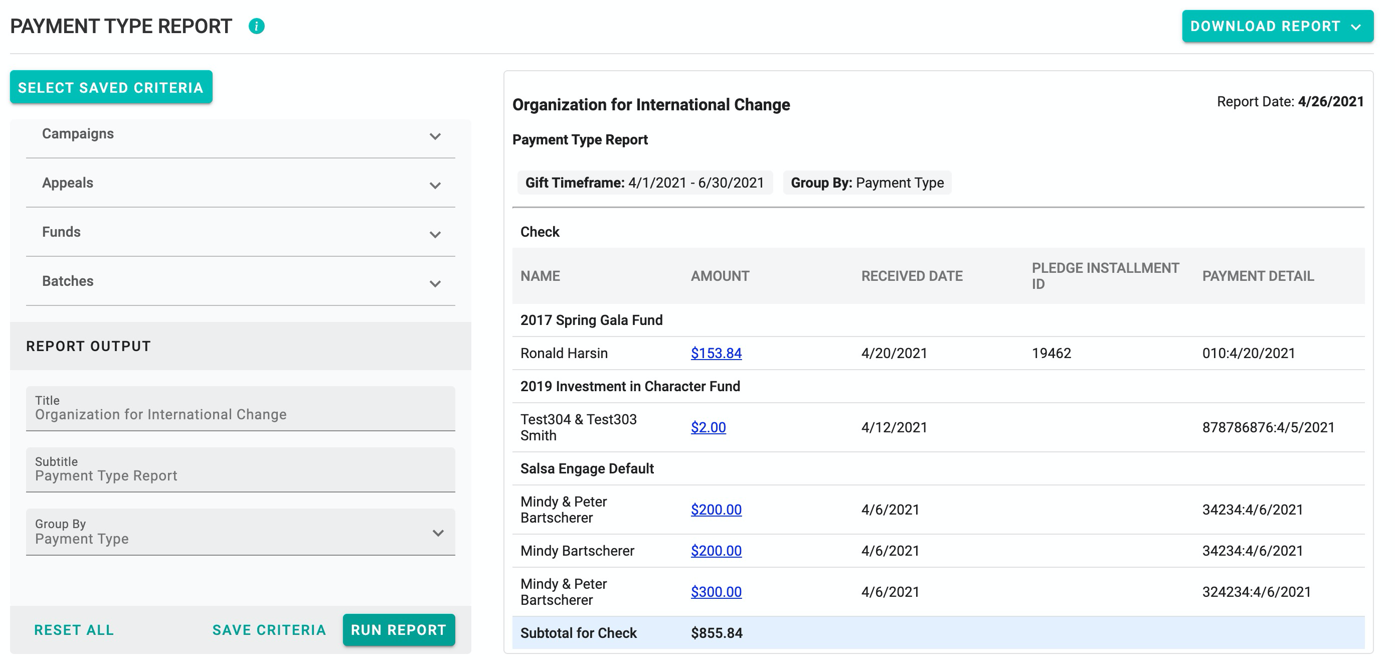
Task: Click received date 4/12/2021
Action: [894, 427]
